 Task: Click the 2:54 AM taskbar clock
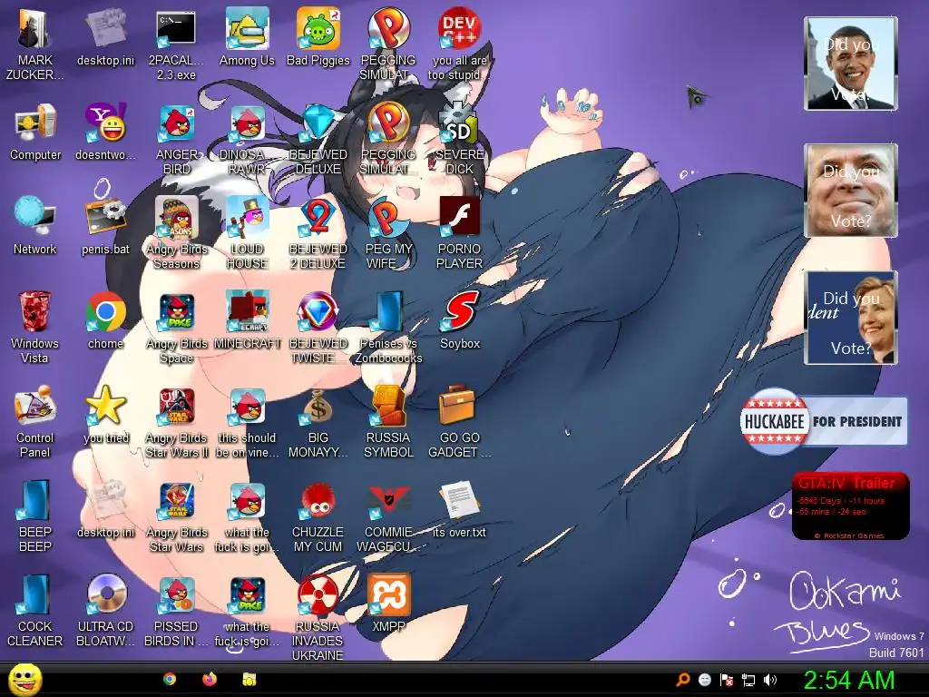(848, 680)
